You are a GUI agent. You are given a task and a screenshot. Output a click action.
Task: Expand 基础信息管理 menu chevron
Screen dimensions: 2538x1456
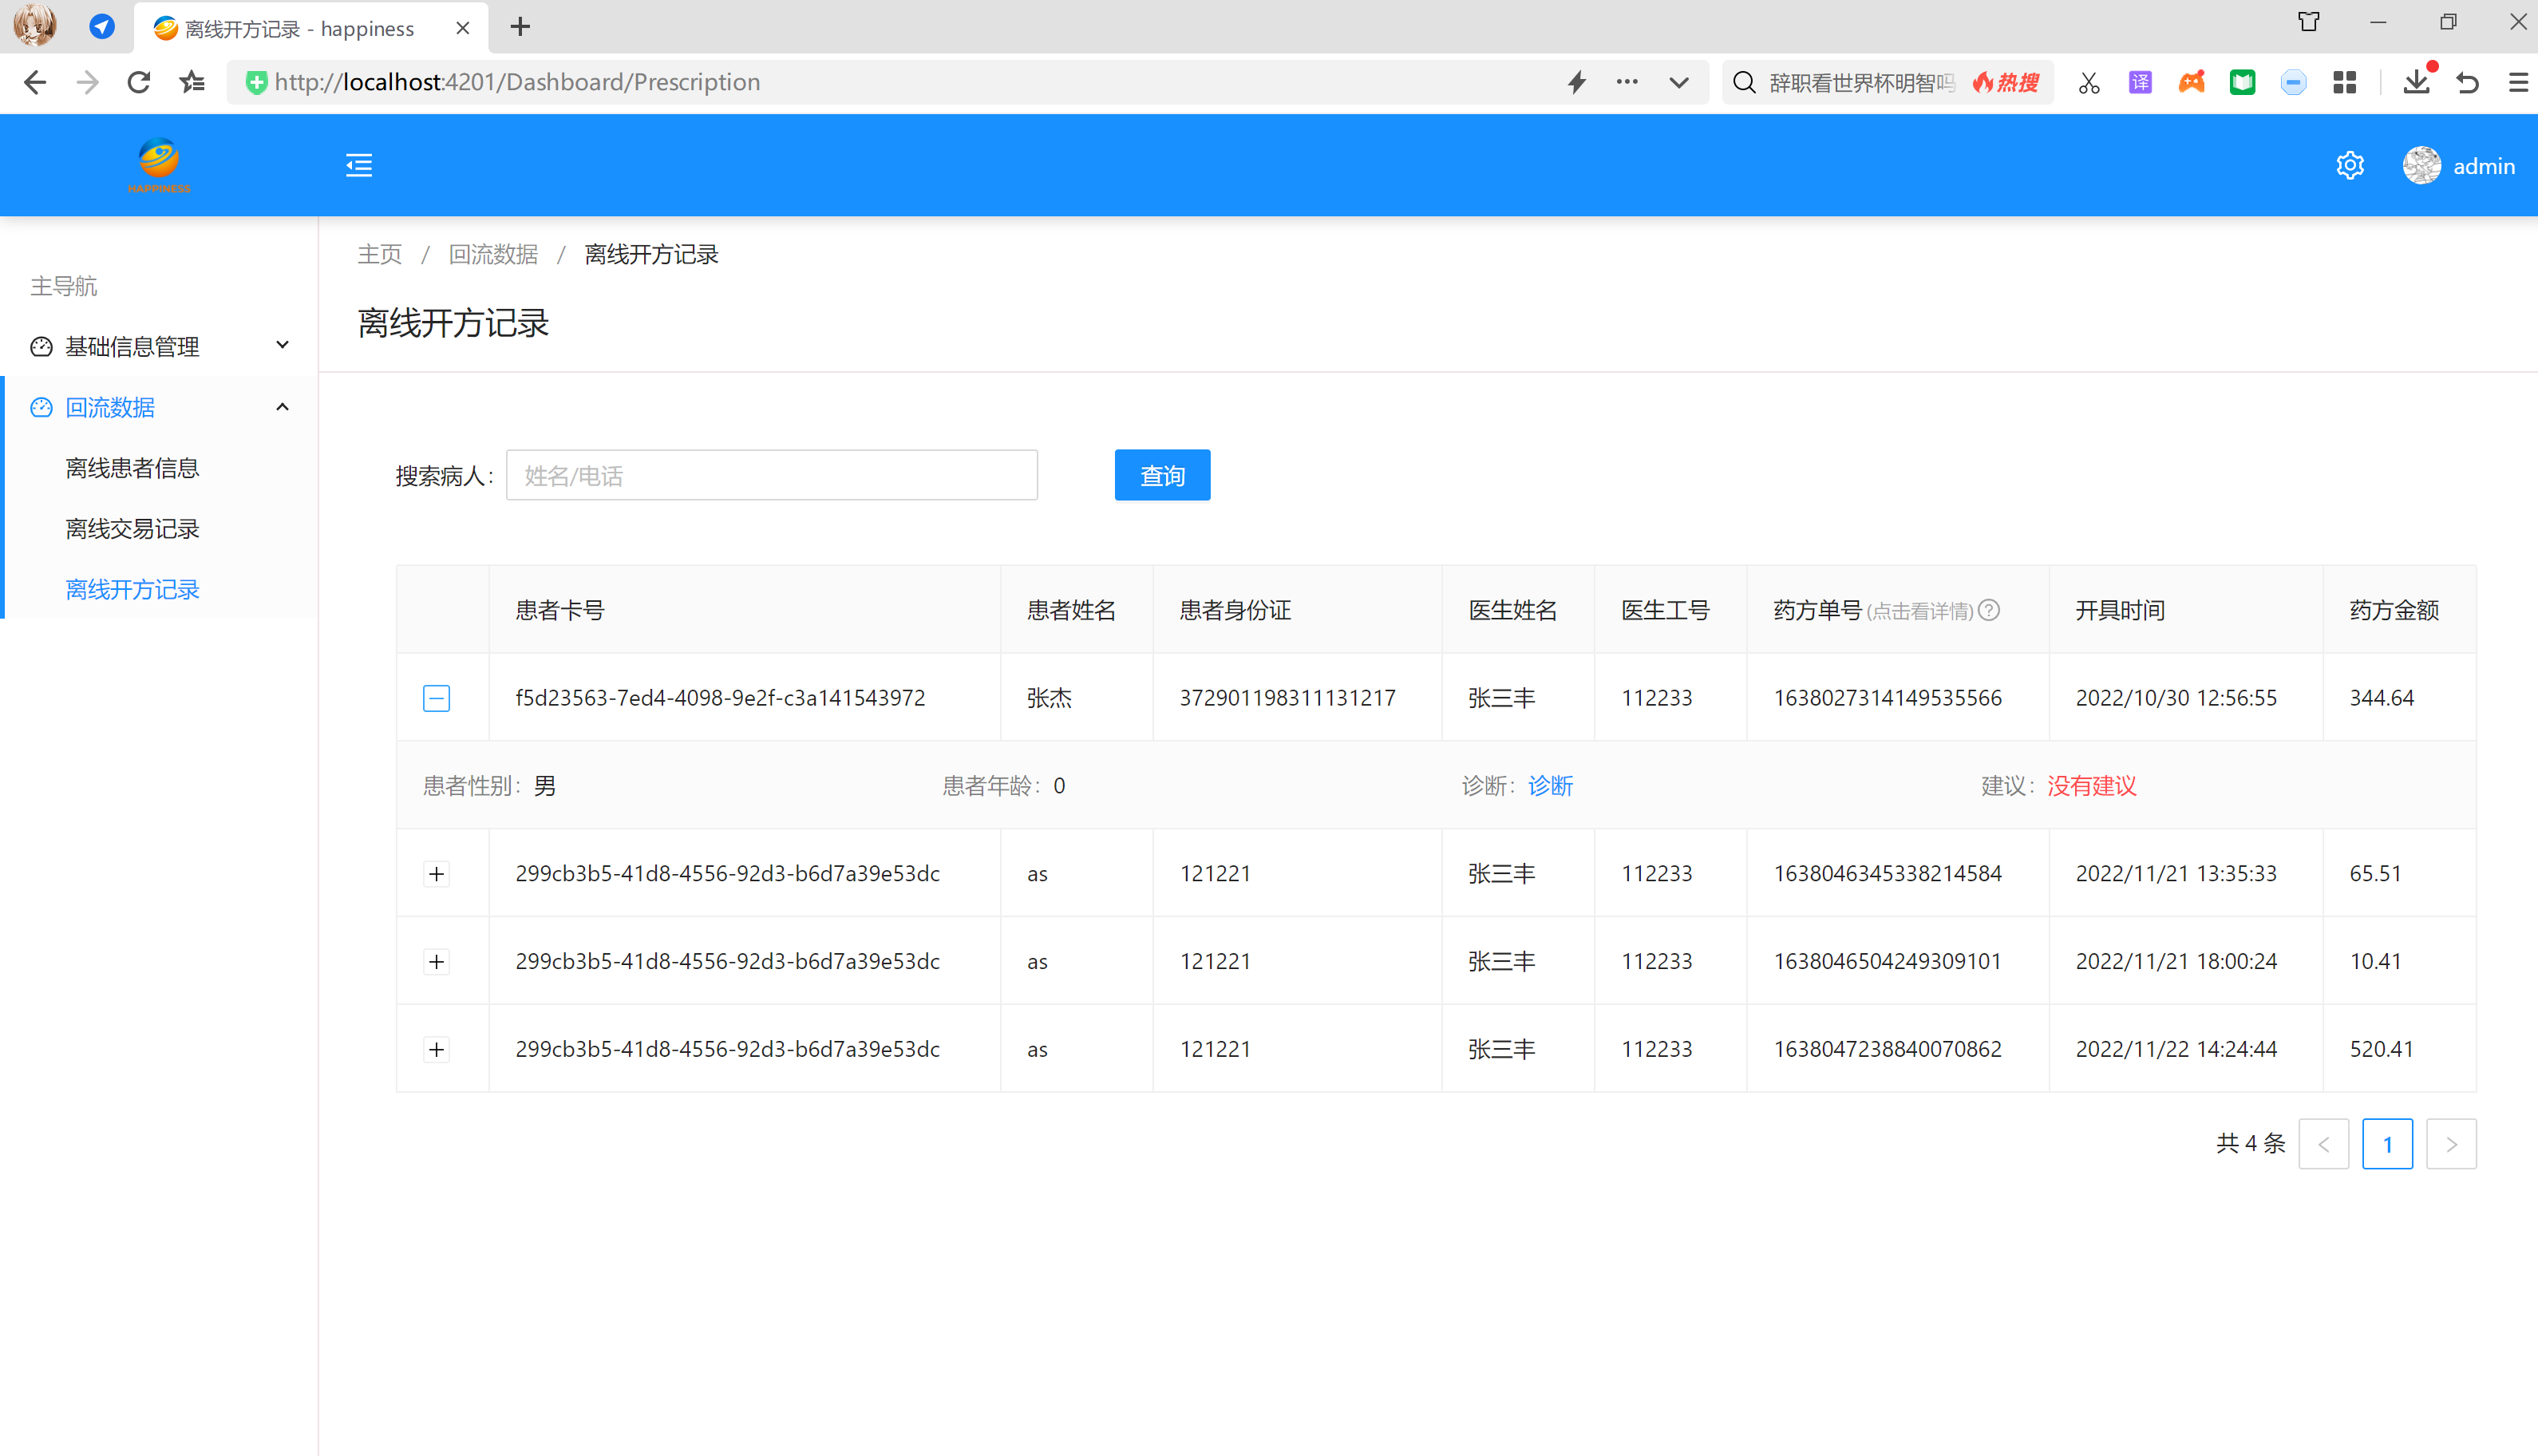coord(282,345)
